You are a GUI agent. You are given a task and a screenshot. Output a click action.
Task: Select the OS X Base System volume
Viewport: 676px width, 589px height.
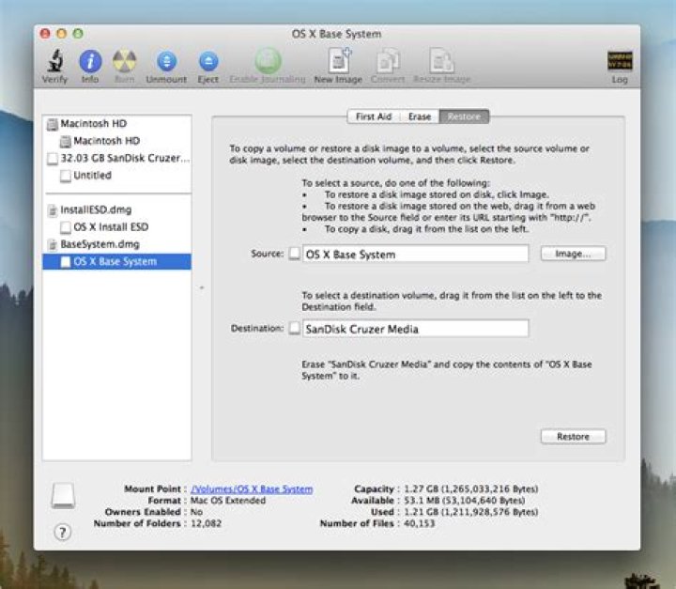pyautogui.click(x=117, y=261)
